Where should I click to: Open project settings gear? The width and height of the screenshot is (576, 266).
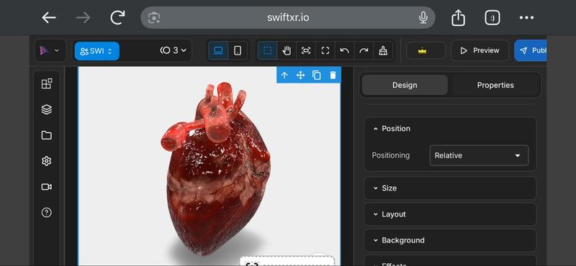pyautogui.click(x=47, y=161)
